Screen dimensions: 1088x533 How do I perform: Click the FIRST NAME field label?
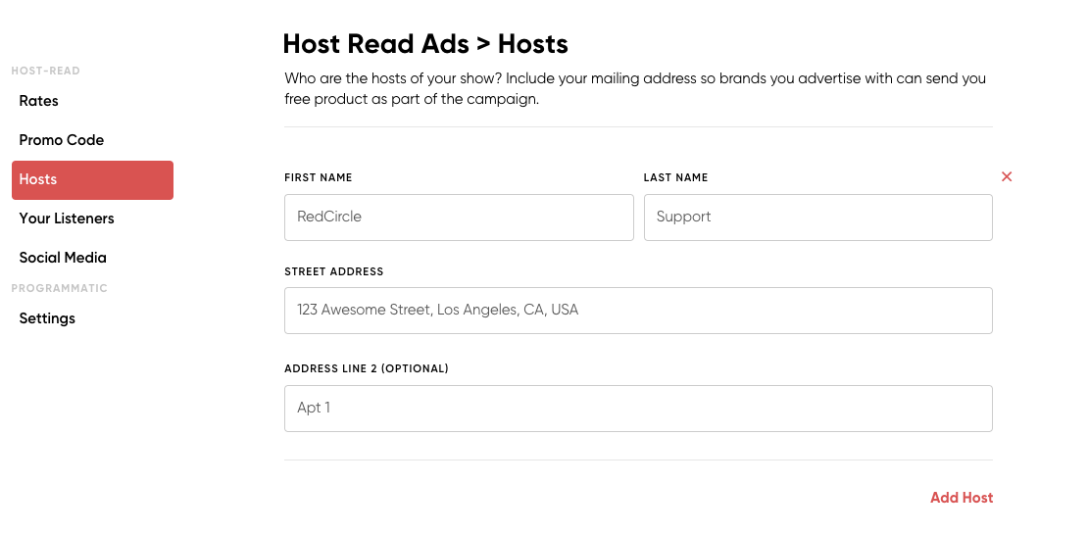pyautogui.click(x=319, y=178)
